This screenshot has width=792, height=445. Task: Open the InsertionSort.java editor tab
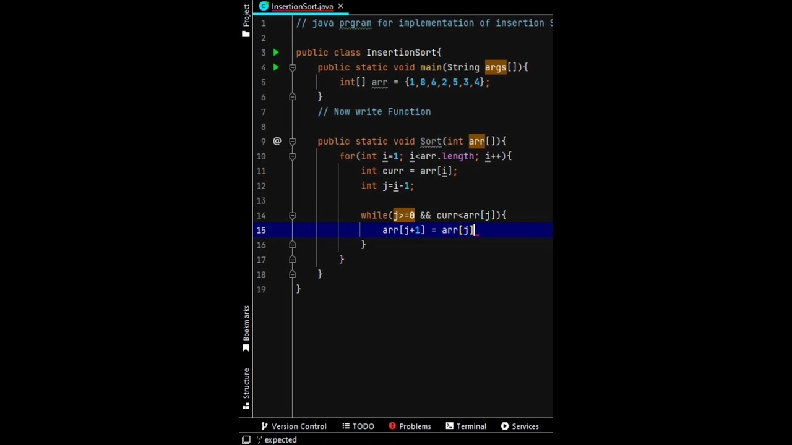(302, 7)
